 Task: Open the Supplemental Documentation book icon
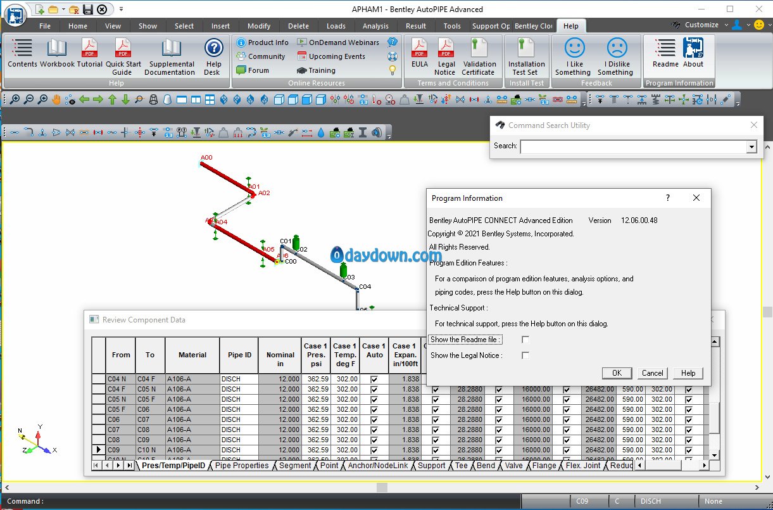point(170,49)
